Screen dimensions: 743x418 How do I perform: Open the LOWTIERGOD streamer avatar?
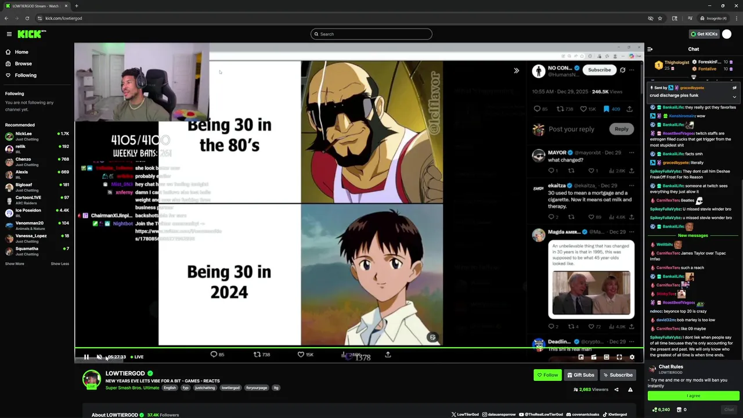[91, 379]
